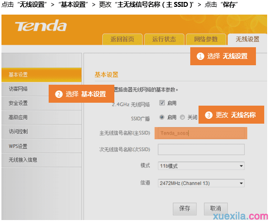
Task: Open the 返回首页 tab
Action: pos(122,39)
